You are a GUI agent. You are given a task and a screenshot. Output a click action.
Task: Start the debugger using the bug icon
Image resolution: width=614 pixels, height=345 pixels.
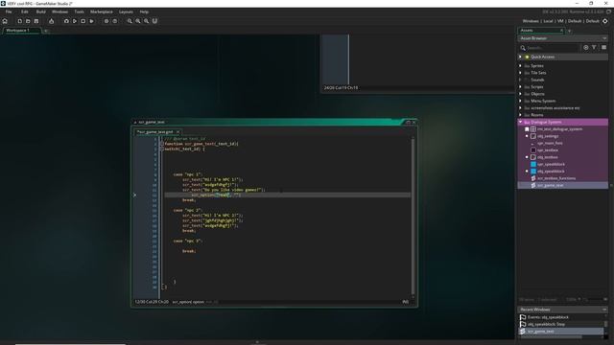coord(66,21)
